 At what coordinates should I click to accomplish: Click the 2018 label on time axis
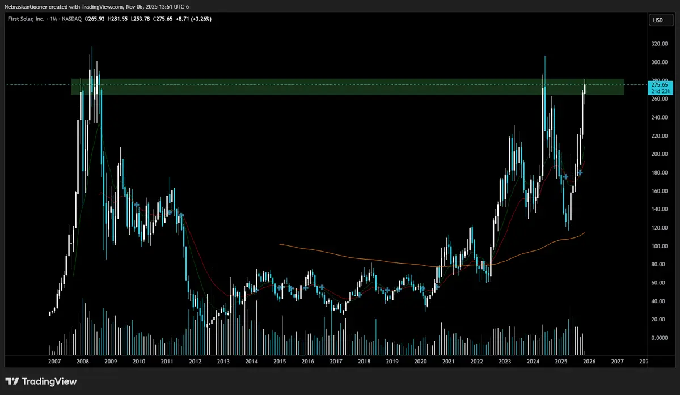tap(364, 361)
